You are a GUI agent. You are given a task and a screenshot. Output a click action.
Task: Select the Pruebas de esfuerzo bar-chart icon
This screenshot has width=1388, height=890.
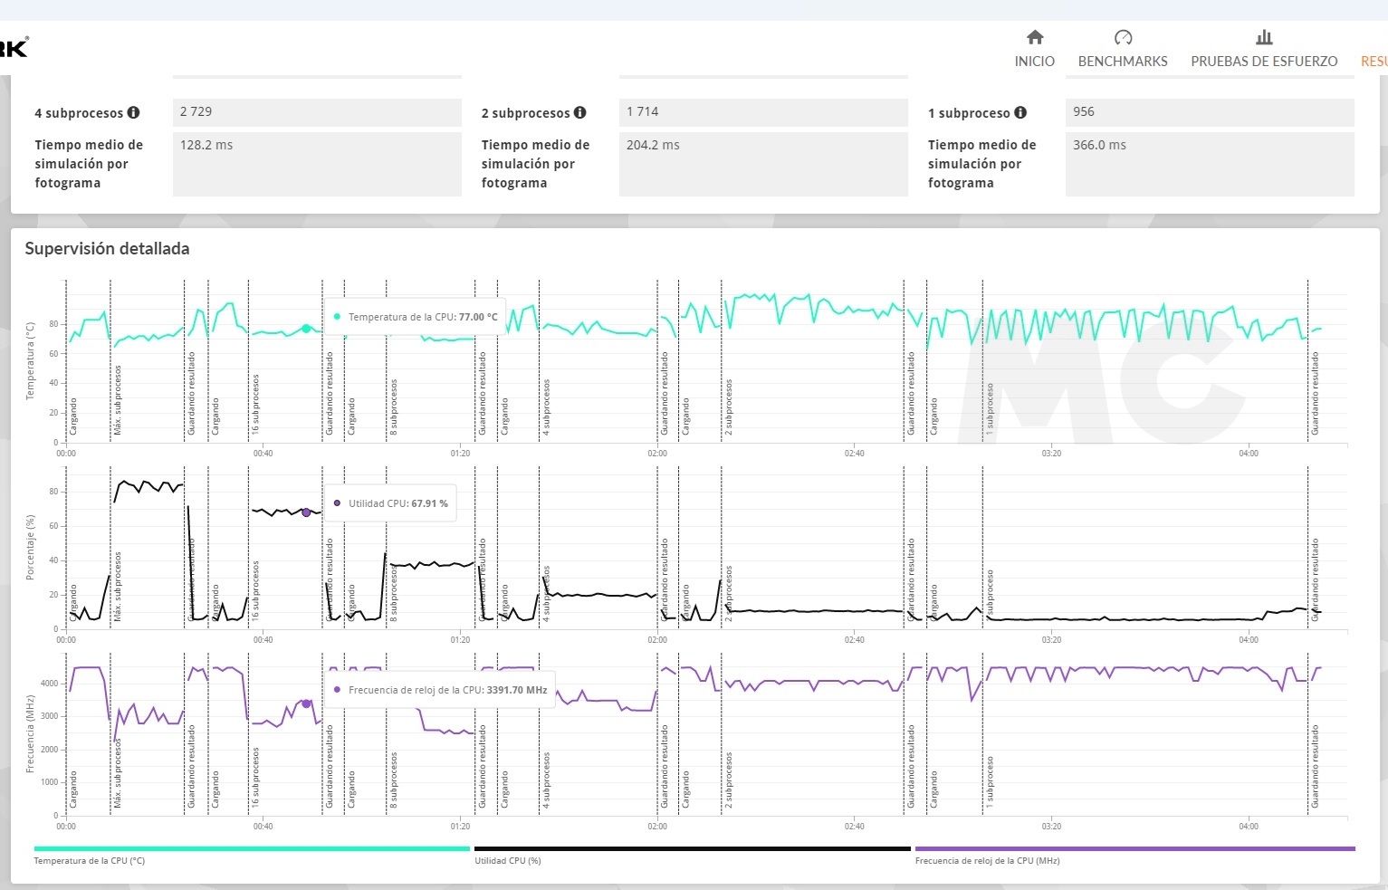[1264, 38]
